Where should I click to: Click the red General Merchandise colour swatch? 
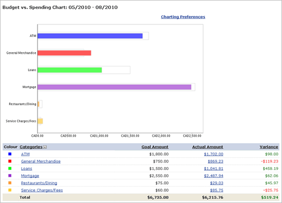10,161
